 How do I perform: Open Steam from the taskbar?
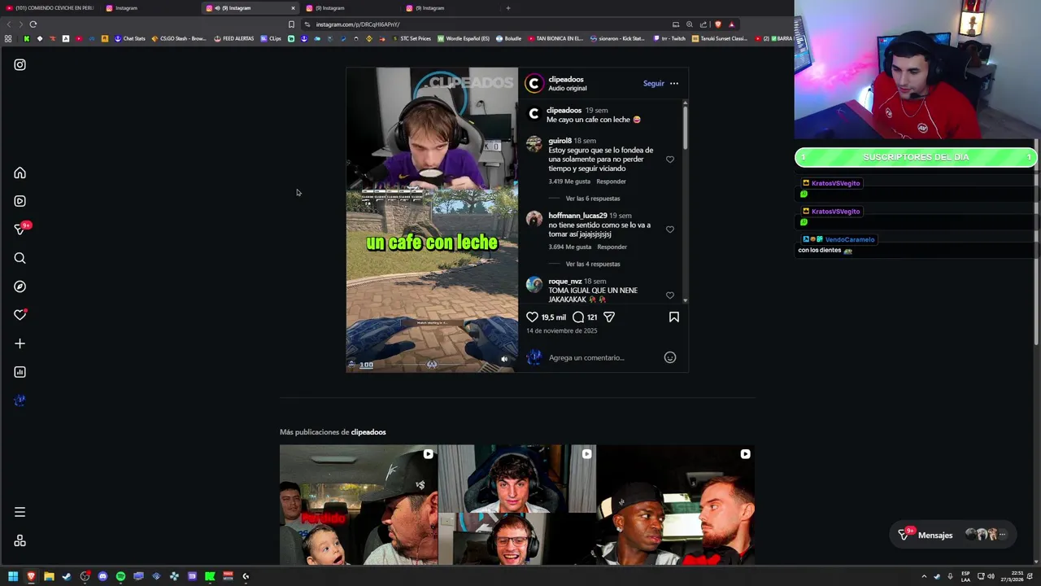click(x=67, y=576)
